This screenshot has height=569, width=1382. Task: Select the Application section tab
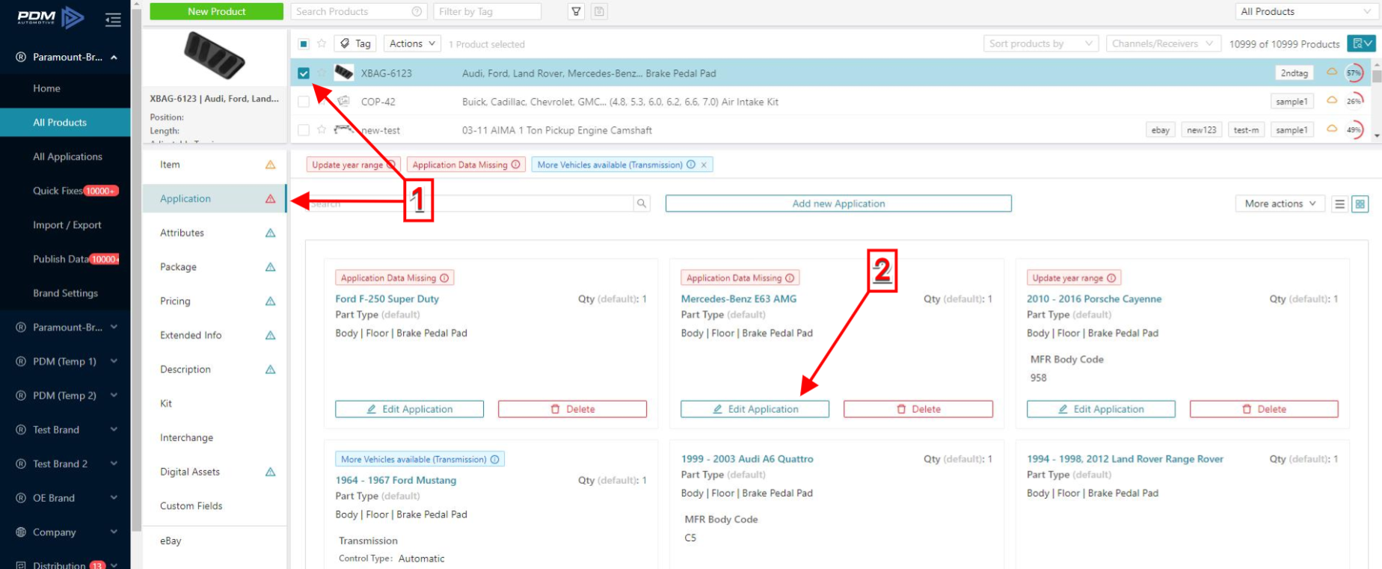tap(214, 199)
